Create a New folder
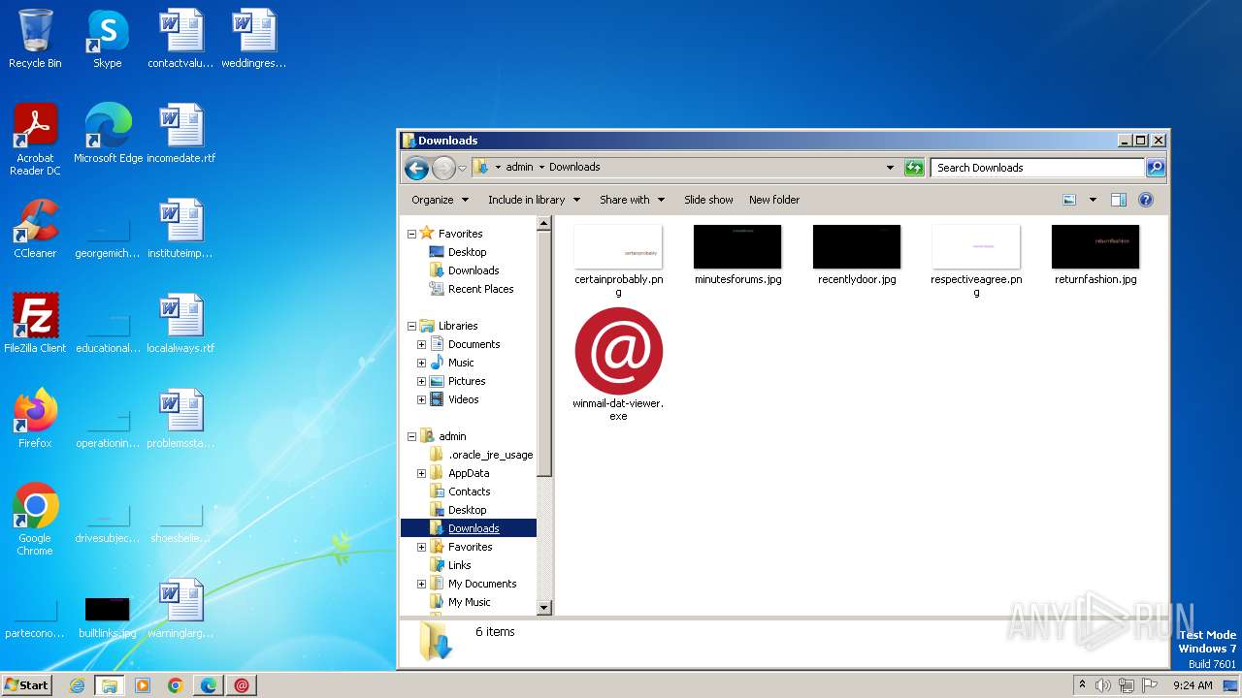The image size is (1242, 698). [x=774, y=200]
